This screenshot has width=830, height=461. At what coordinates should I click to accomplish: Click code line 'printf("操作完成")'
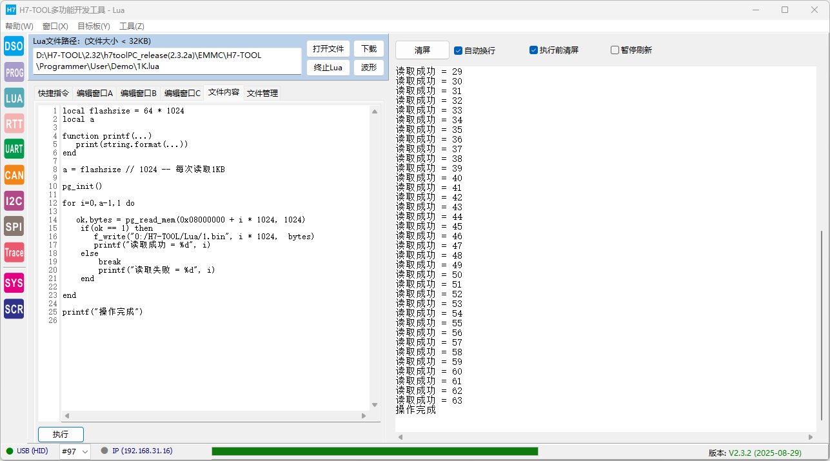pyautogui.click(x=103, y=312)
